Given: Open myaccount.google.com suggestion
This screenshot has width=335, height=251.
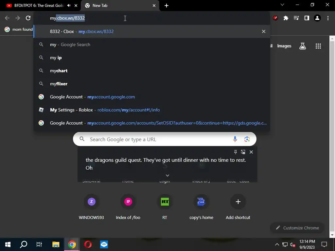Looking at the screenshot, I should pos(152,97).
